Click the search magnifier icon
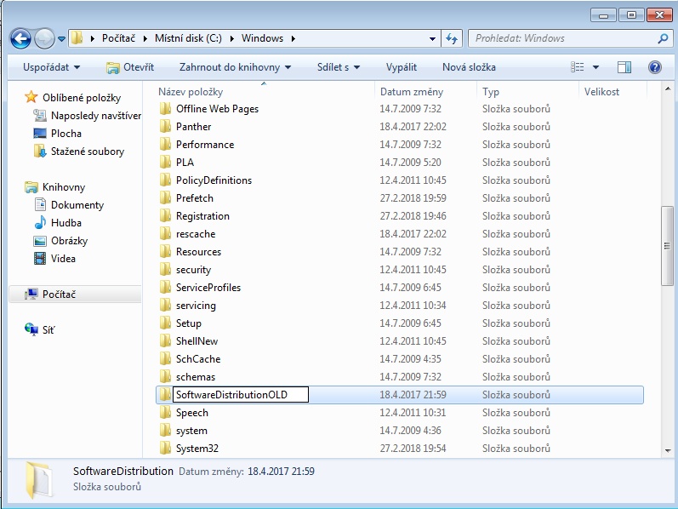678x509 pixels. click(x=663, y=38)
